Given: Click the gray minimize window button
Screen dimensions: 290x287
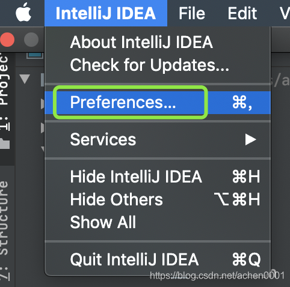Looking at the screenshot, I should (x=31, y=40).
